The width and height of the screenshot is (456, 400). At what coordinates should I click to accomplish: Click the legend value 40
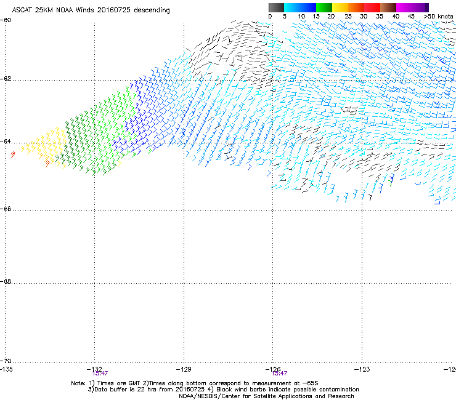click(x=396, y=16)
